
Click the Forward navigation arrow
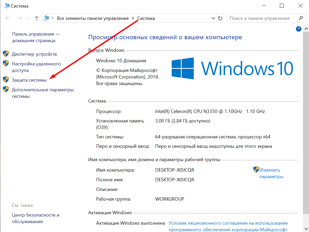coord(20,19)
